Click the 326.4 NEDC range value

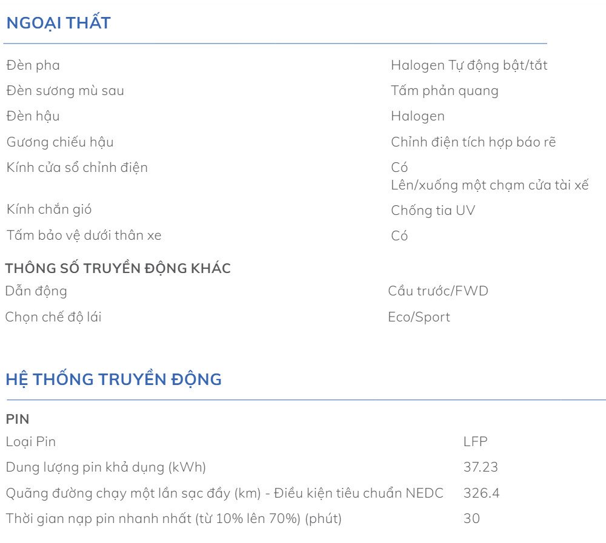(481, 493)
